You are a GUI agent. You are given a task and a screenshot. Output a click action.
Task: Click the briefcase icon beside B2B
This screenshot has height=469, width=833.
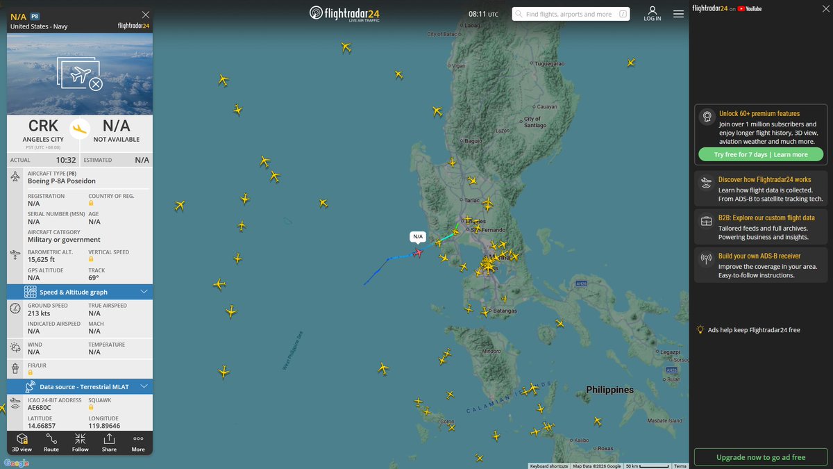[706, 221]
